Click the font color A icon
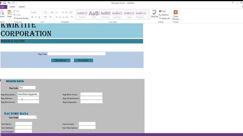This screenshot has height=136, width=243. pos(50,17)
